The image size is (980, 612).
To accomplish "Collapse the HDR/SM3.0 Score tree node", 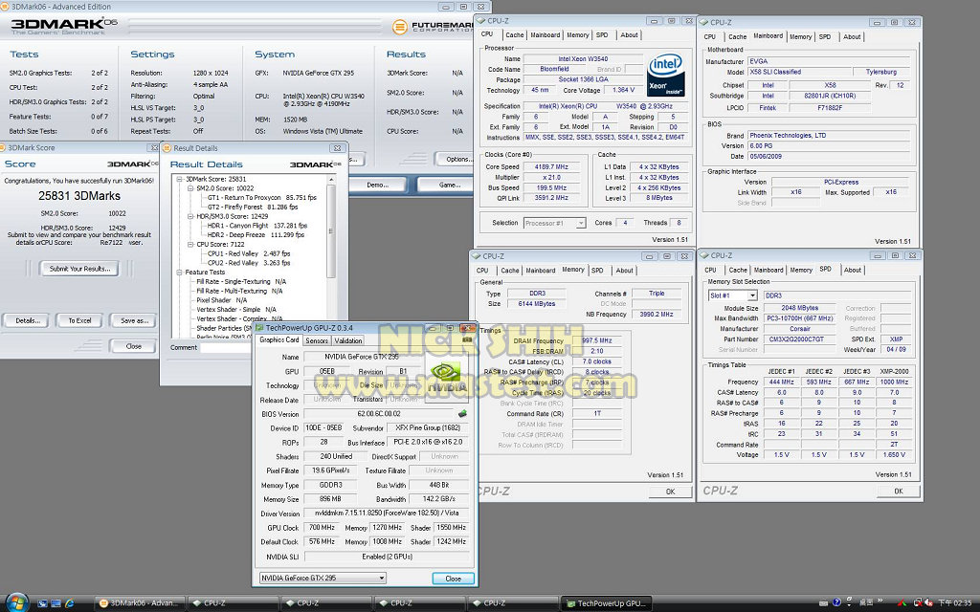I will click(x=189, y=216).
